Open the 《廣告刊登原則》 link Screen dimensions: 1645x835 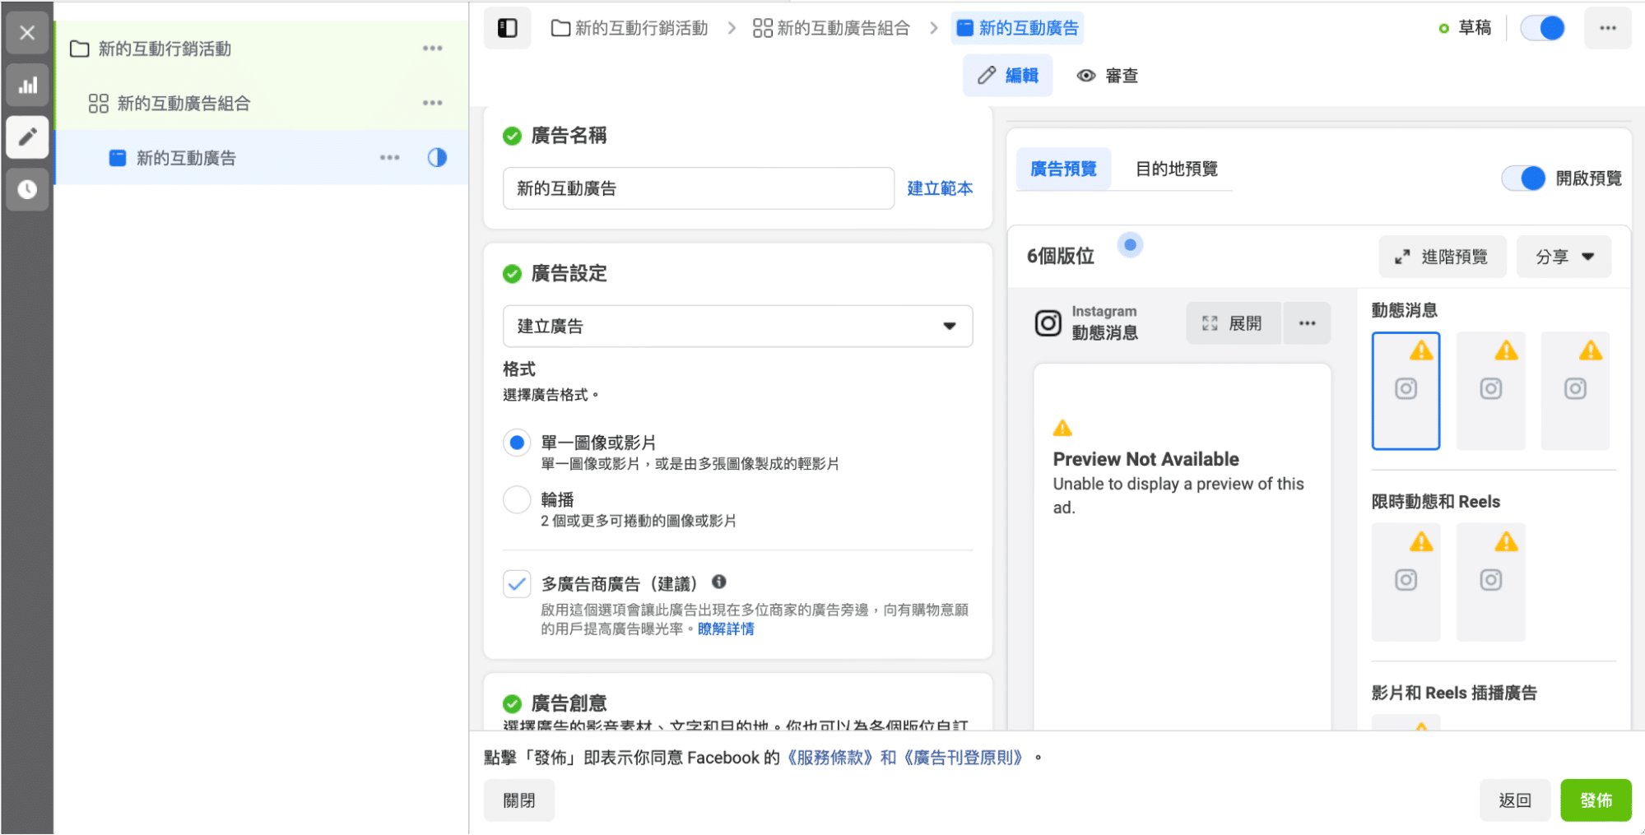[964, 757]
